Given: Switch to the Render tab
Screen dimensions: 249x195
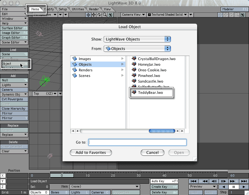Looking at the screenshot, I should (x=94, y=9).
